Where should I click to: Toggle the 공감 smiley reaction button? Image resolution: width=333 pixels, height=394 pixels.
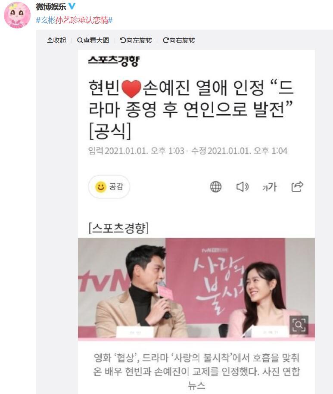pyautogui.click(x=109, y=187)
